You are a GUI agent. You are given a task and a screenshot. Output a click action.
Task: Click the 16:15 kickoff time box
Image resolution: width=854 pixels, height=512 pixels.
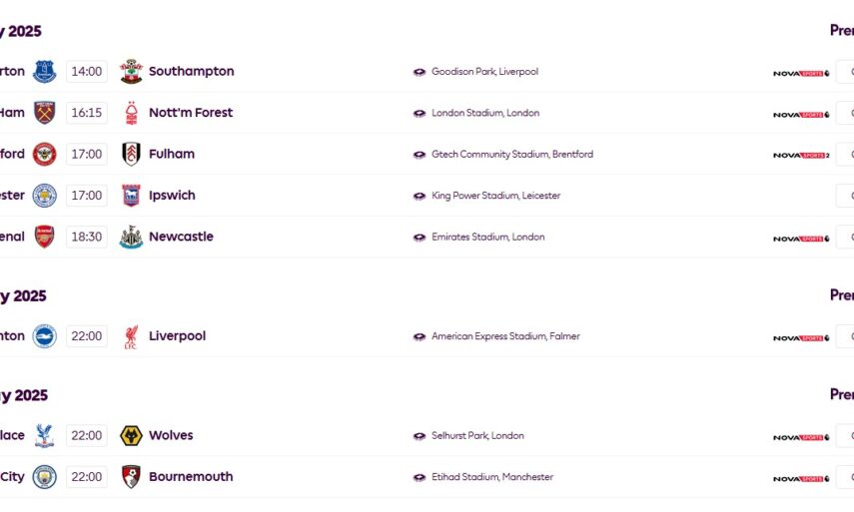(87, 113)
